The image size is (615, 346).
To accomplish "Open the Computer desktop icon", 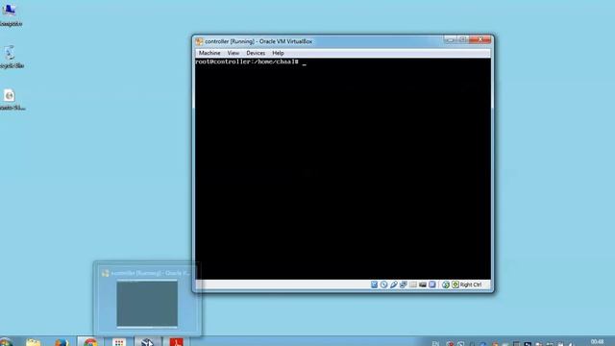I will click(10, 15).
